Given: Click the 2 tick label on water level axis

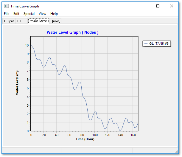Looking at the screenshot, I should 28,114.
